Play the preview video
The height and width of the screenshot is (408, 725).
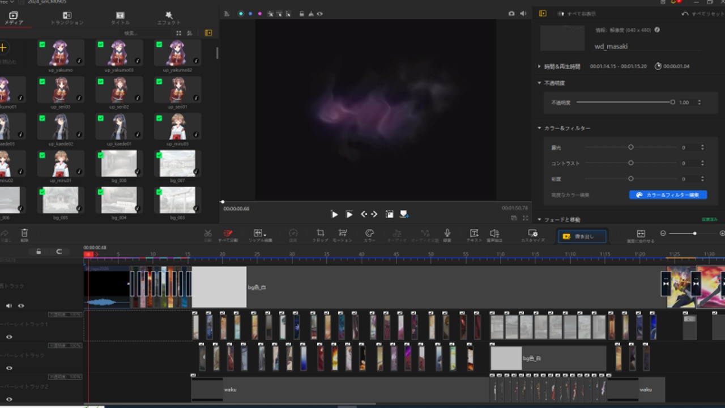[334, 214]
